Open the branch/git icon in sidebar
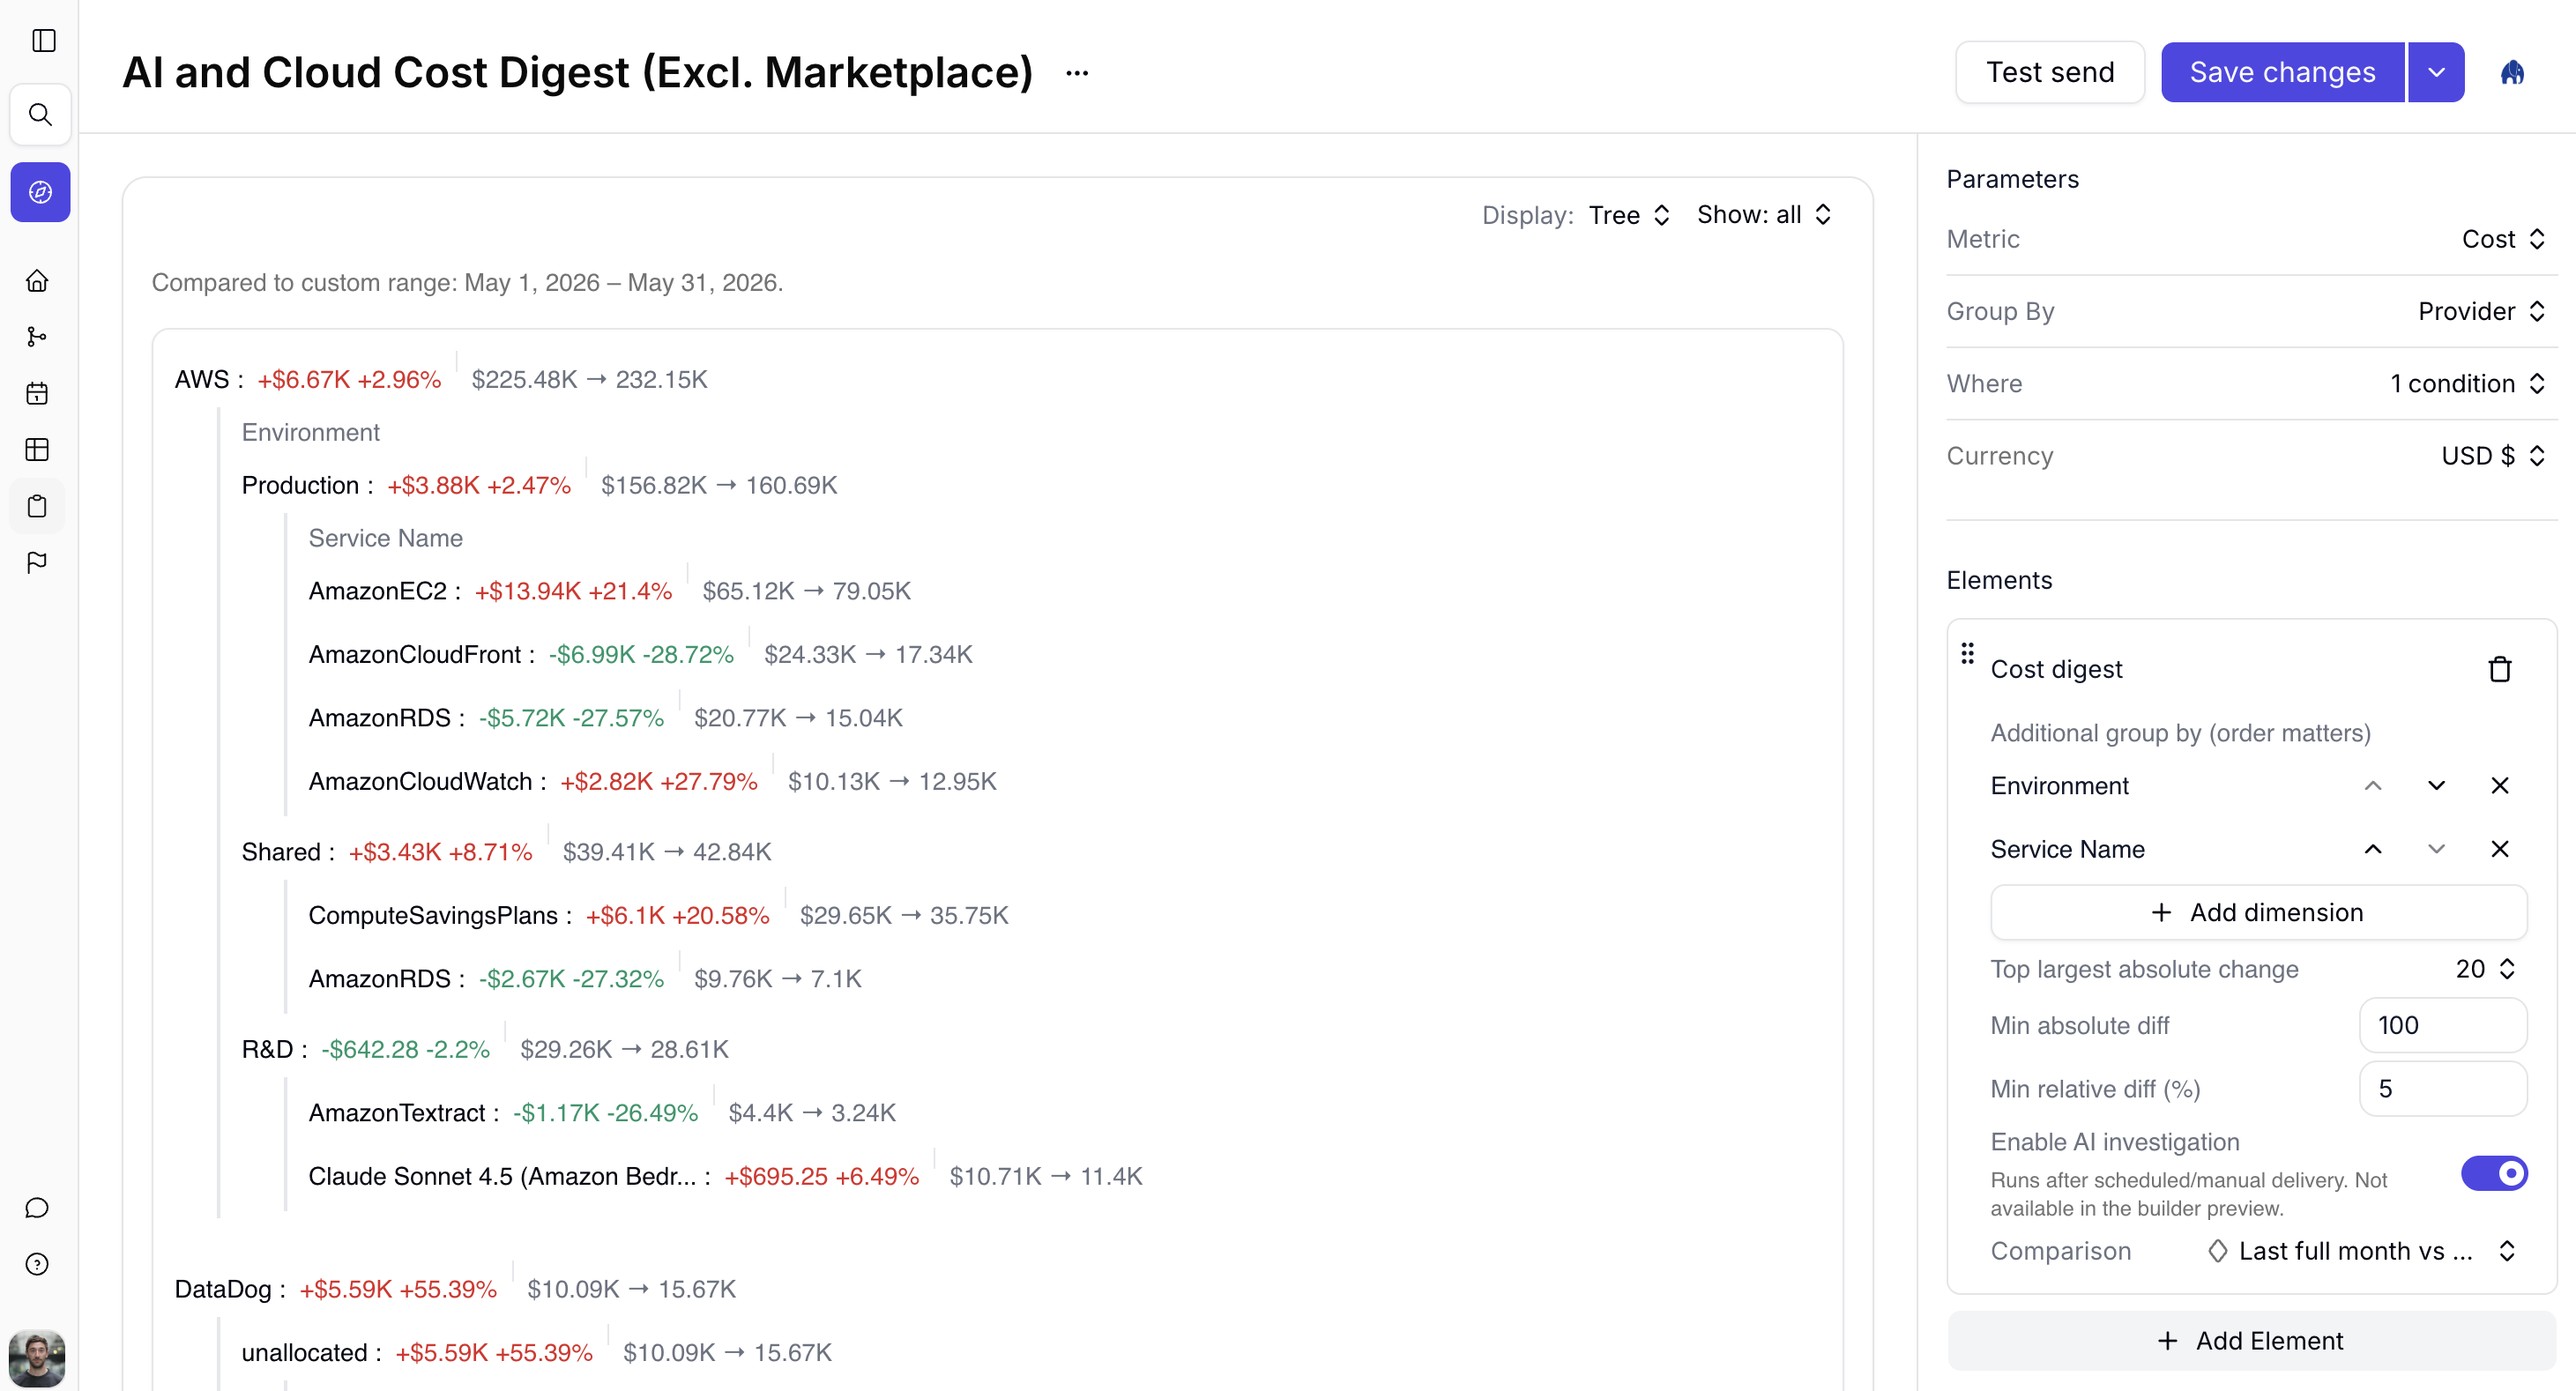Viewport: 2576px width, 1391px height. tap(37, 337)
